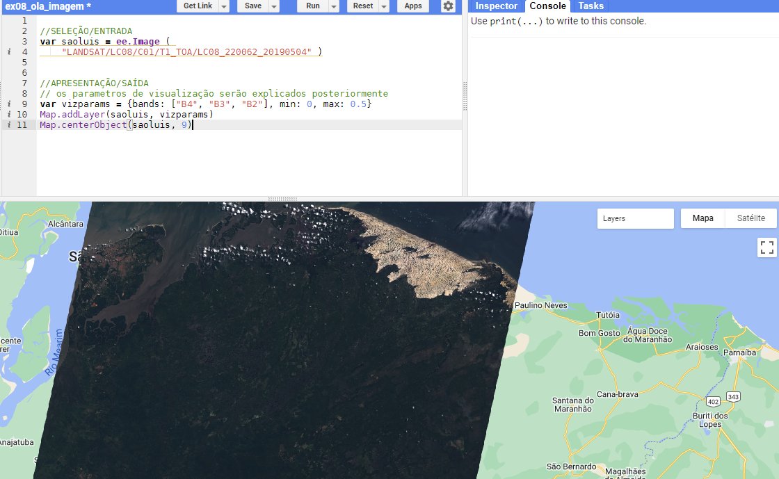This screenshot has height=479, width=779.
Task: Expand the Run dropdown arrow
Action: pos(334,6)
